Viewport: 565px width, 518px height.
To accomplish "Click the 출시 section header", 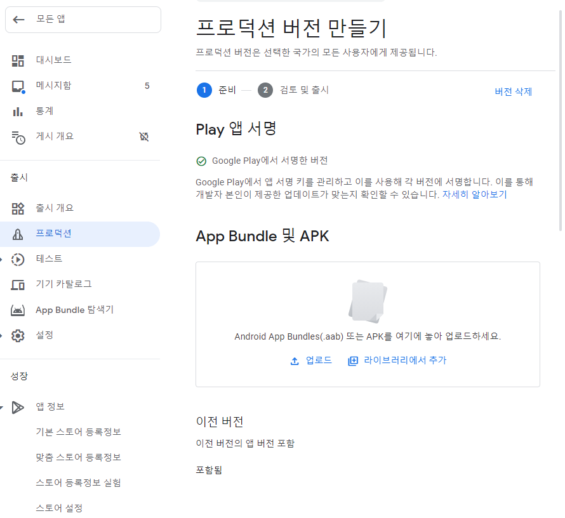I will click(19, 178).
